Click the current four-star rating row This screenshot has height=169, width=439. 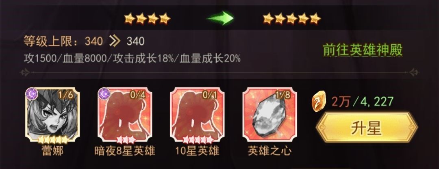tap(147, 19)
